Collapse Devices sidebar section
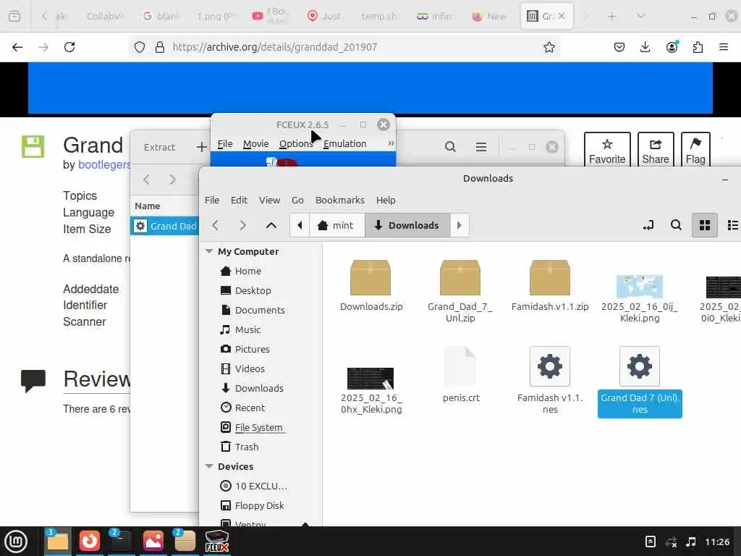 click(x=209, y=466)
